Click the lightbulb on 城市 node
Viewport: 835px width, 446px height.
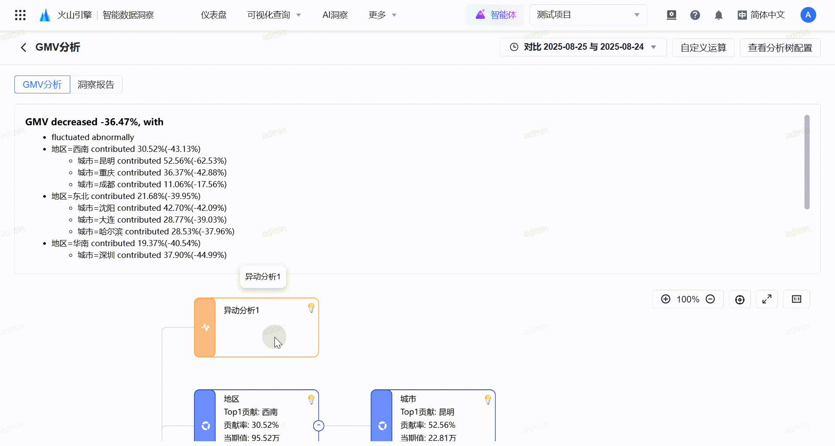pos(488,399)
